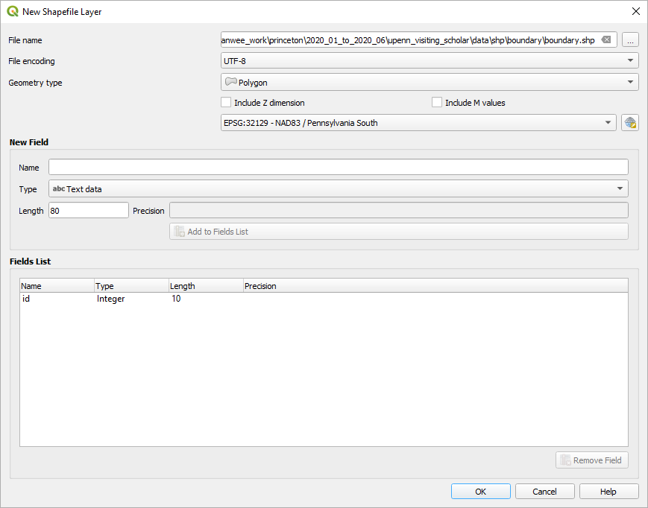Click the Name column header in Fields List
The width and height of the screenshot is (648, 508).
[x=57, y=286]
